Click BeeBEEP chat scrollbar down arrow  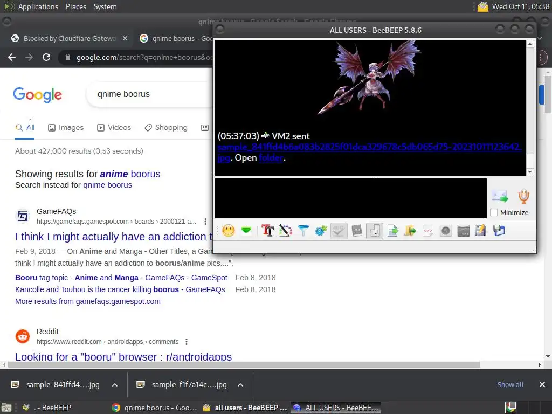pos(530,172)
